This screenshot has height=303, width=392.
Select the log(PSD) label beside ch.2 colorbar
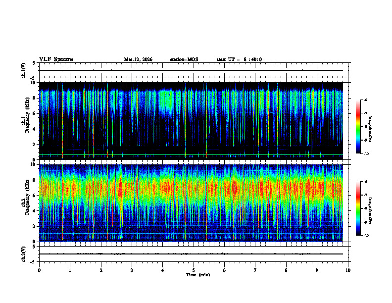pos(371,210)
